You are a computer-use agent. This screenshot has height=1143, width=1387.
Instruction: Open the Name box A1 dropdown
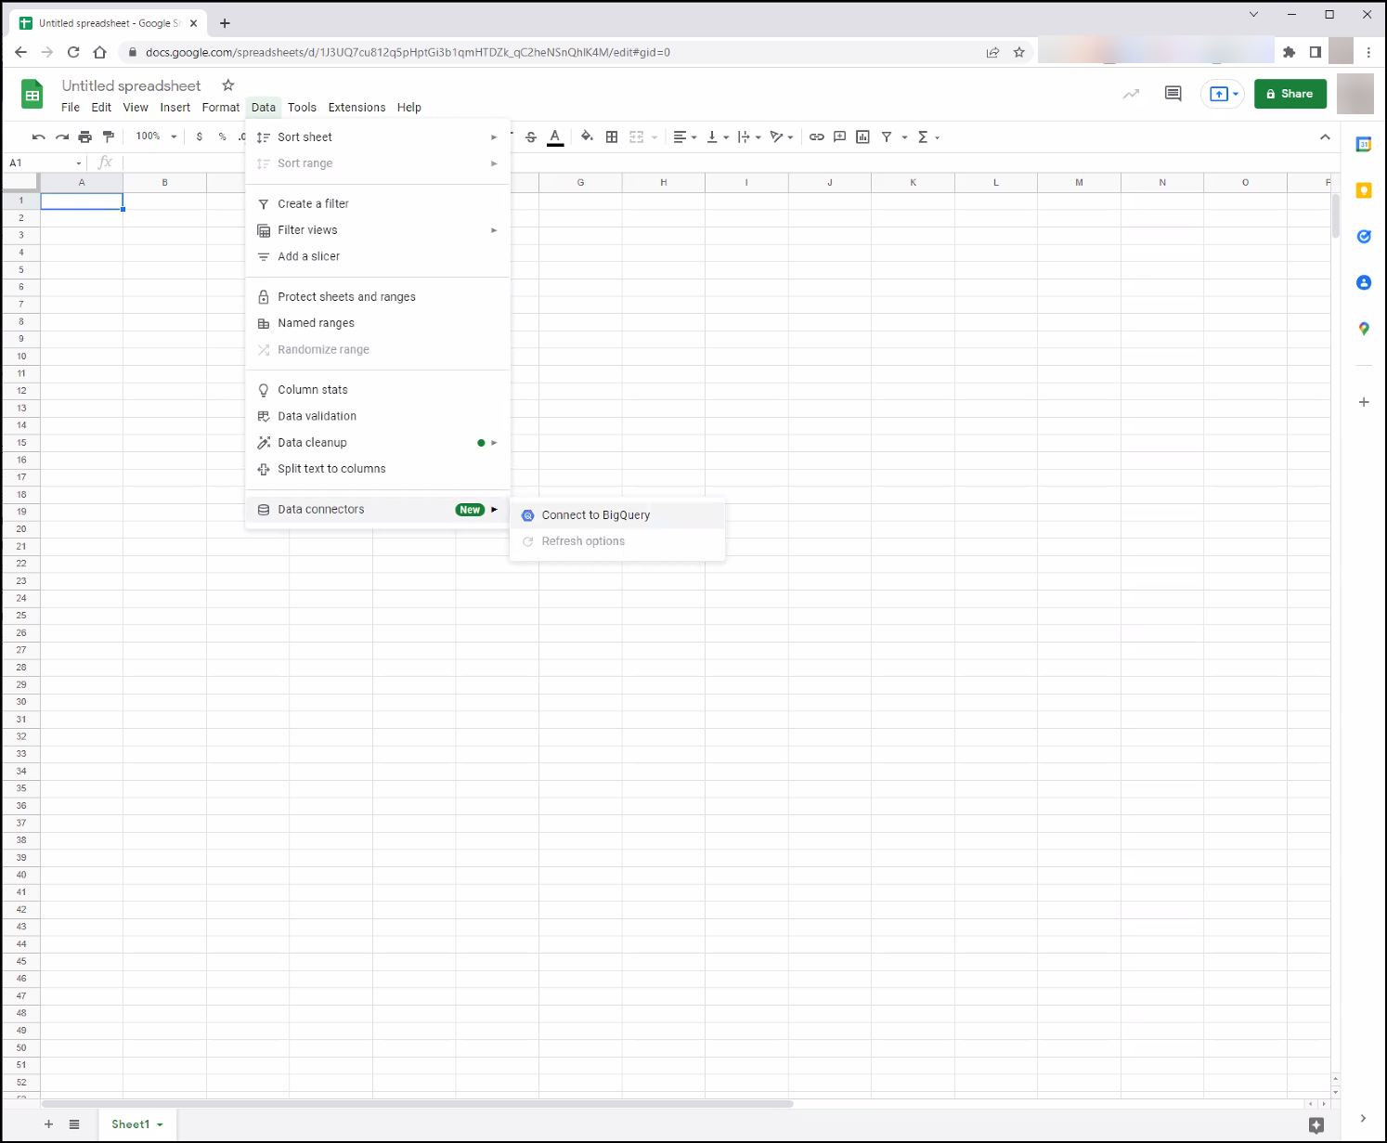78,163
